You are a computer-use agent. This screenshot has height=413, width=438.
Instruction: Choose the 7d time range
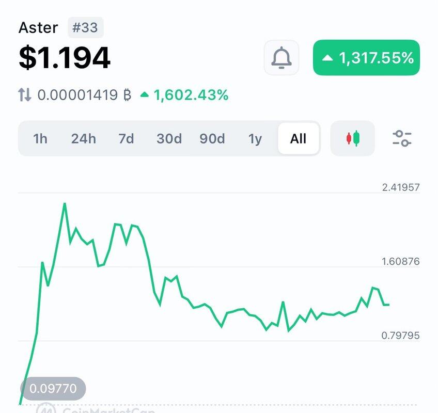click(x=126, y=138)
